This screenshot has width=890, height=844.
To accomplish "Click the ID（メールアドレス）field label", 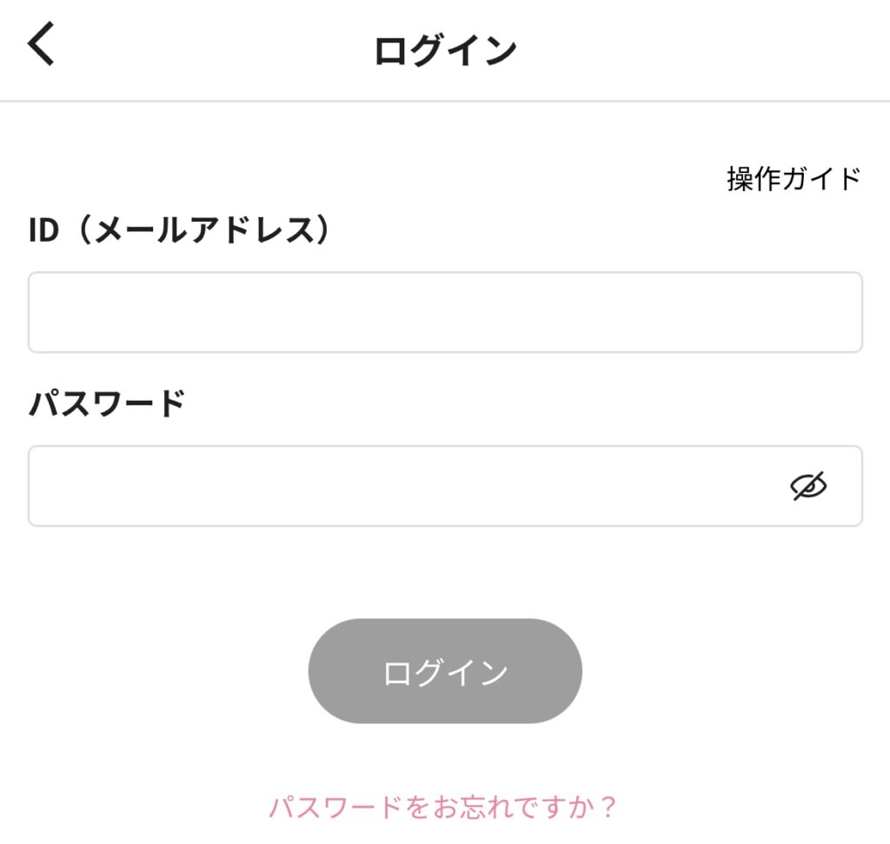I will tap(181, 229).
